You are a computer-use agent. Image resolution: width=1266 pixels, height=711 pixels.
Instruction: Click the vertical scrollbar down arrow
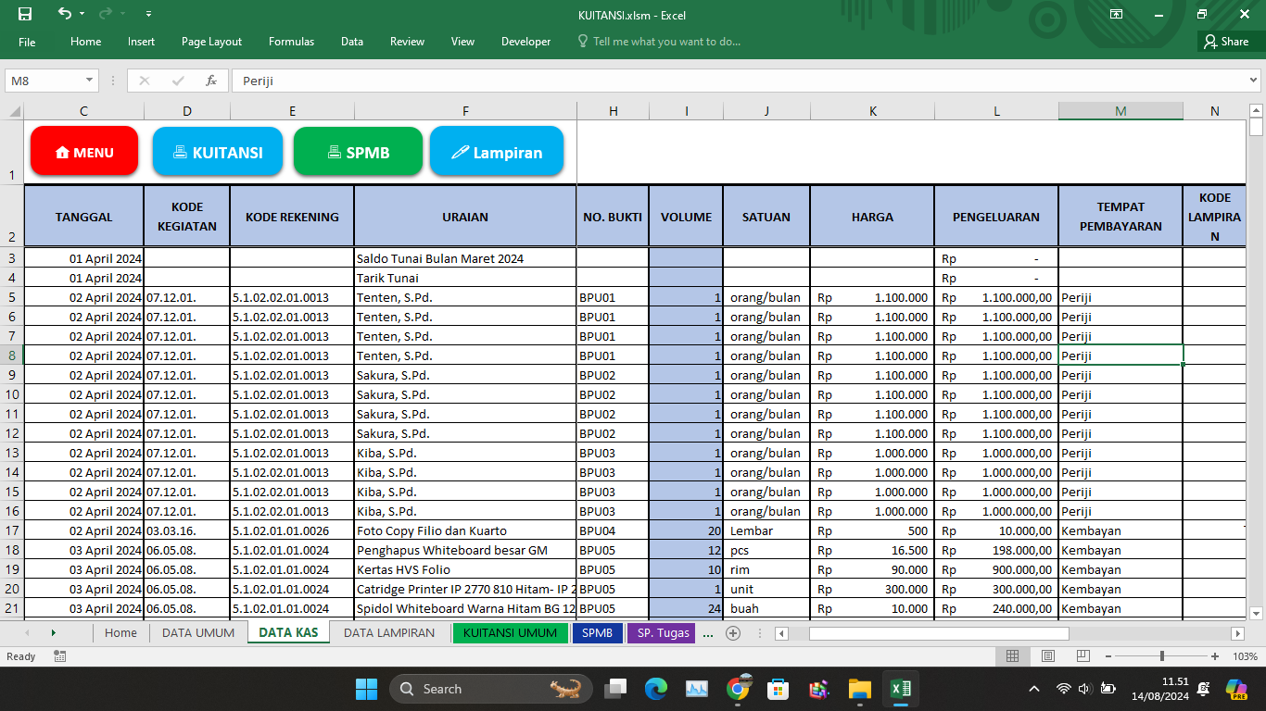tap(1256, 613)
